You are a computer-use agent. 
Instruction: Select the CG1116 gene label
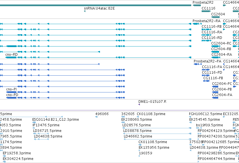[x=208, y=8]
